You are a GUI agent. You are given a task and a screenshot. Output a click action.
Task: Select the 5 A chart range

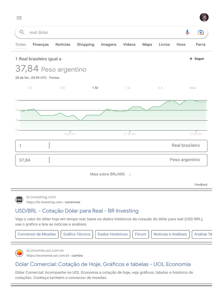160,88
